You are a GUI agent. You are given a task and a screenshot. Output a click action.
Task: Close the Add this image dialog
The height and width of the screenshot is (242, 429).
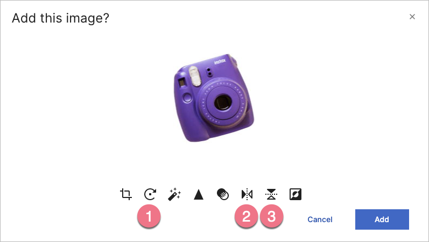coord(412,17)
